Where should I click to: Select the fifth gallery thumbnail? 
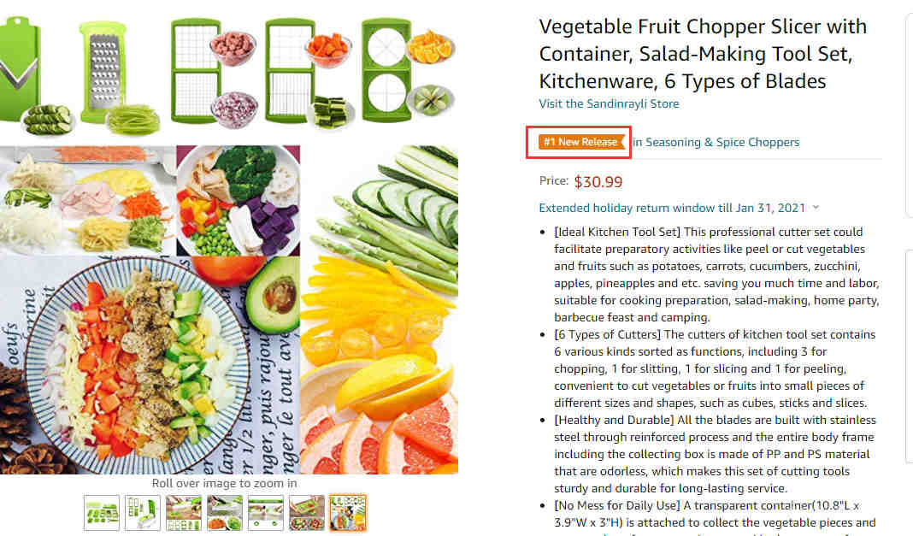[266, 513]
